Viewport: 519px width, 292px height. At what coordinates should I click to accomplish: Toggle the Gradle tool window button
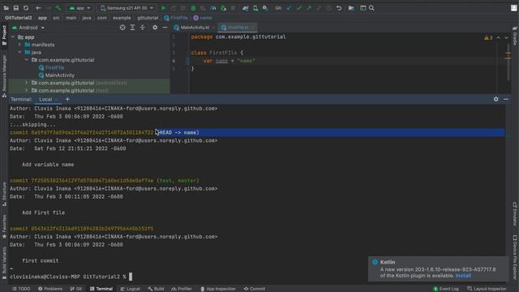click(515, 36)
